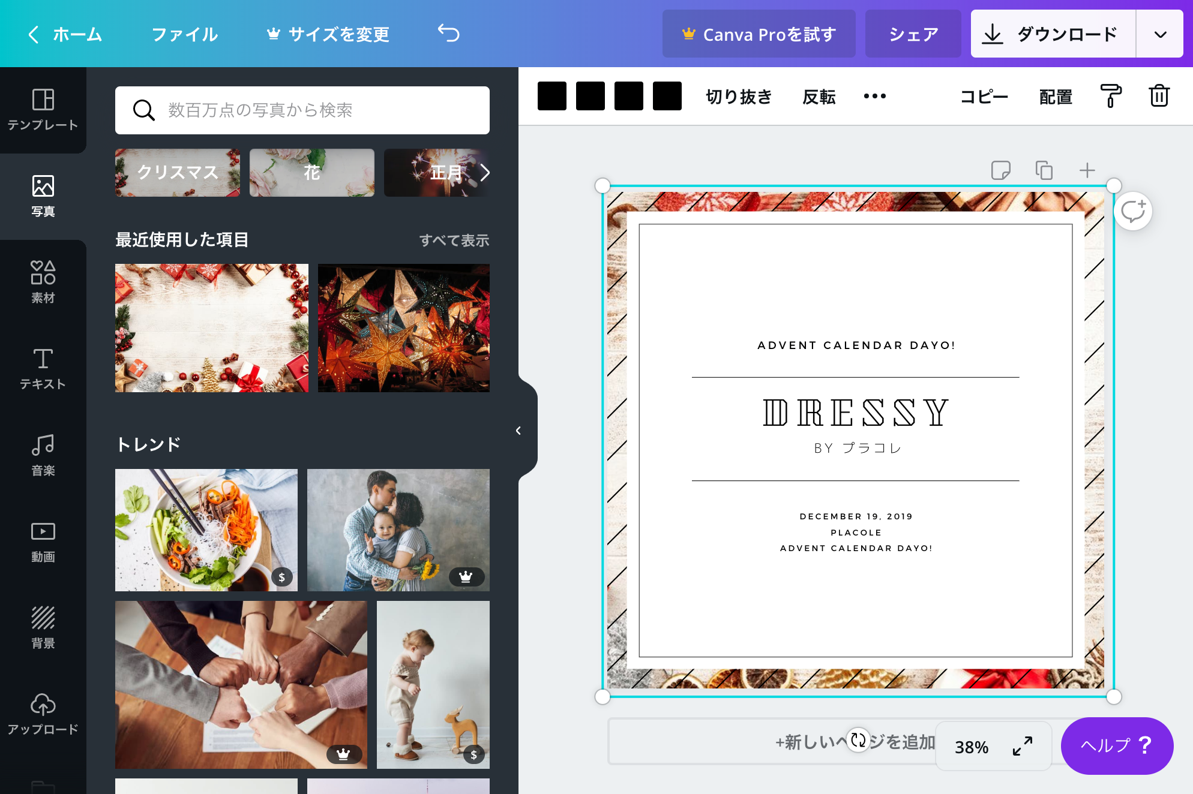
Task: Open the テキスト panel
Action: (x=43, y=367)
